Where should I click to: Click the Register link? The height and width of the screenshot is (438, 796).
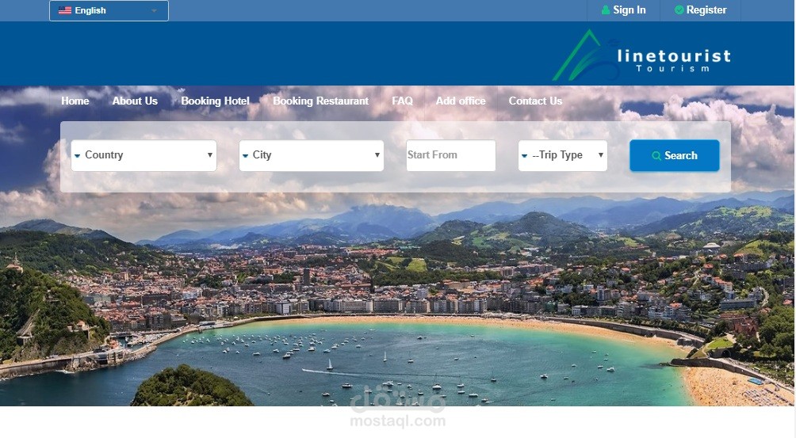701,10
